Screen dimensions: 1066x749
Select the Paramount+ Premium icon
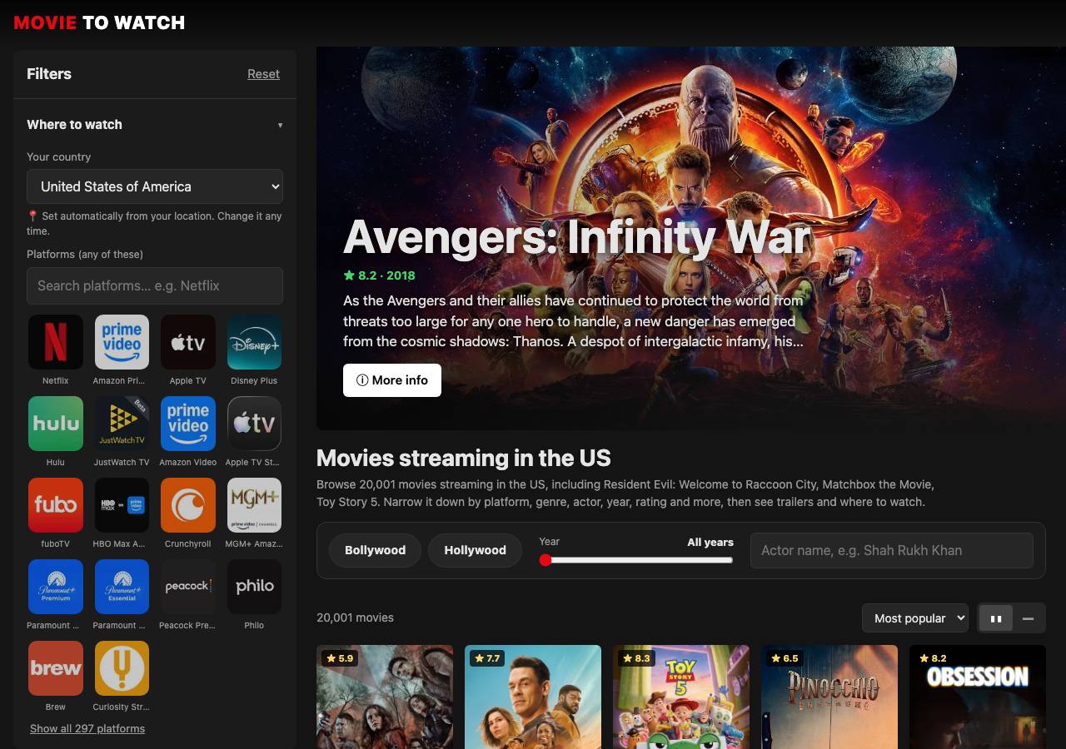pyautogui.click(x=56, y=587)
